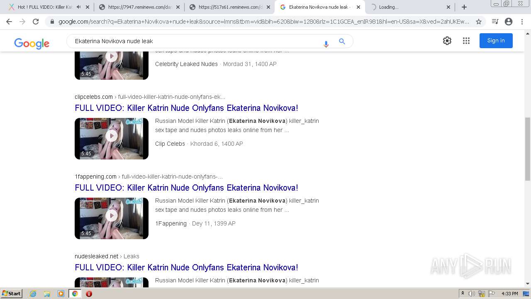Reload the current Google page
This screenshot has width=531, height=299.
pyautogui.click(x=36, y=22)
